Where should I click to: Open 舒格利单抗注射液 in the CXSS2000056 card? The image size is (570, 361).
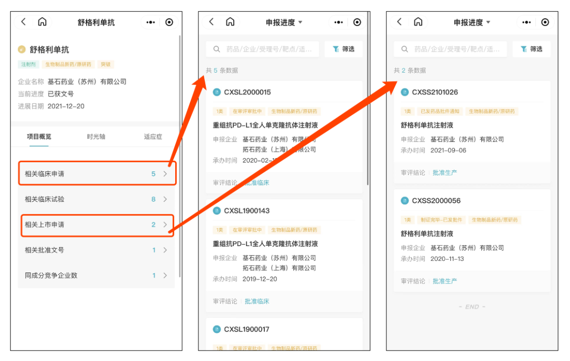pyautogui.click(x=427, y=233)
